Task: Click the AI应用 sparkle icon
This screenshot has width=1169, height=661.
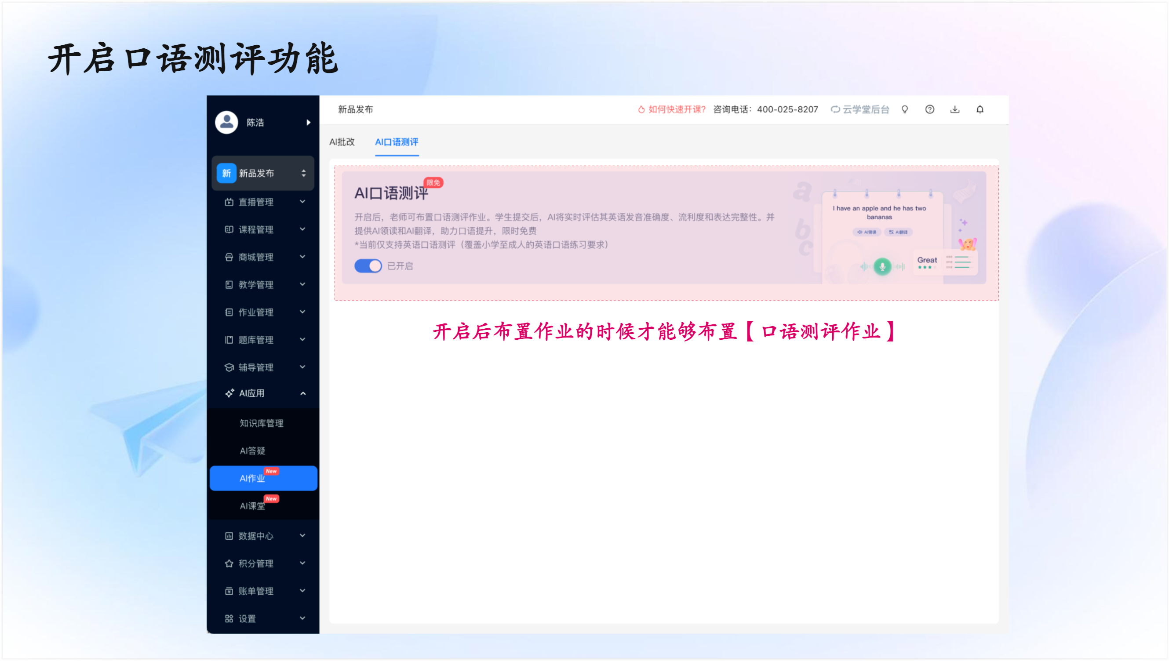Action: coord(229,393)
